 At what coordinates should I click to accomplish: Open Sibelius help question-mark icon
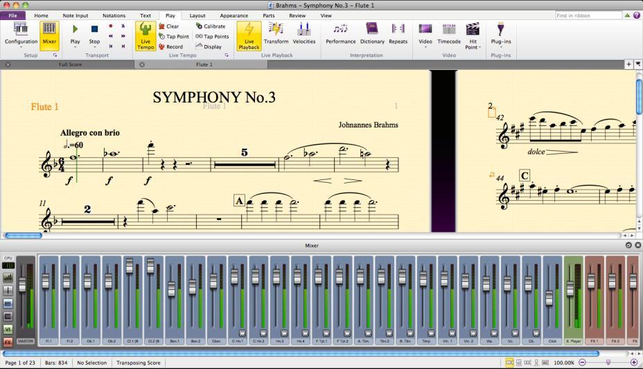tap(637, 15)
